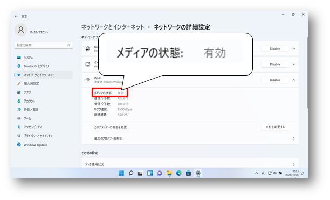Click the moon notification icon in tray

[x=302, y=173]
